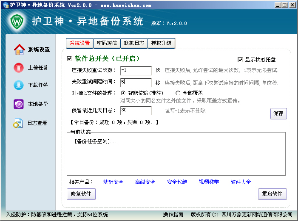Switch to the 系统设置 tab

point(79,43)
